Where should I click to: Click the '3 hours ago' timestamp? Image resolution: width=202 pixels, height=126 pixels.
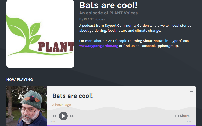(x=62, y=105)
